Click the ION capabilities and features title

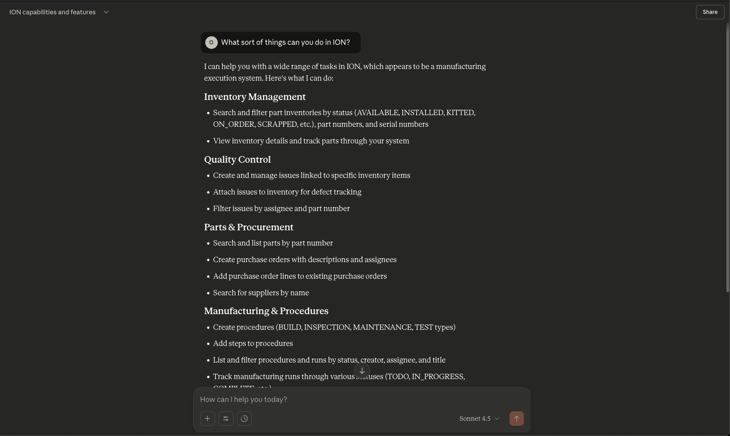click(52, 12)
